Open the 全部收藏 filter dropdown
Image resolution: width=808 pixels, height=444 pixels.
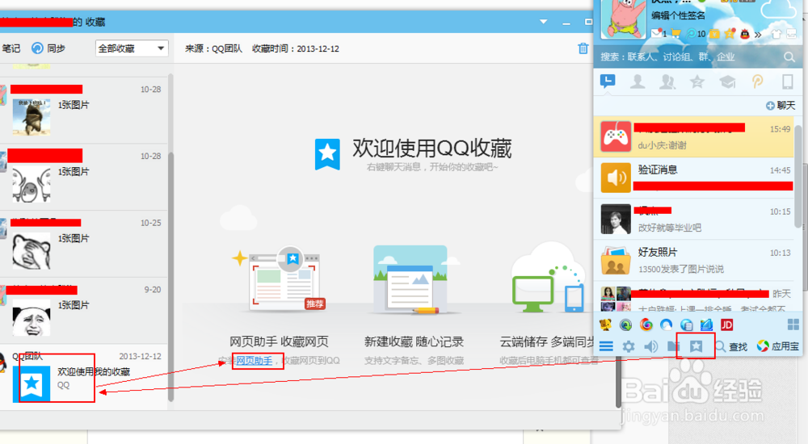[x=132, y=48]
